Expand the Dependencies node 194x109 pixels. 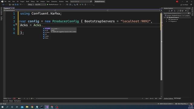click(x=166, y=19)
